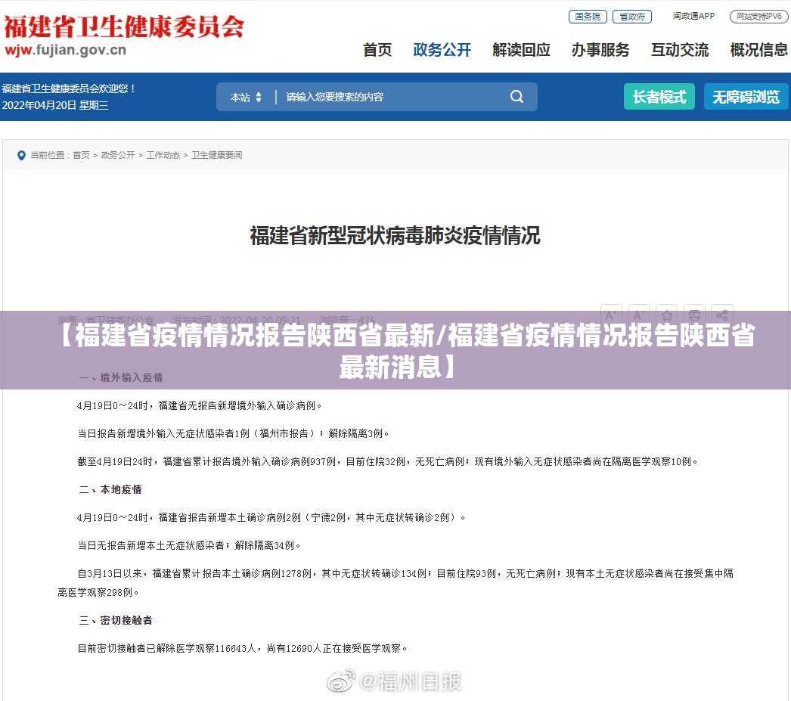Click the 国务院 link button

click(588, 16)
